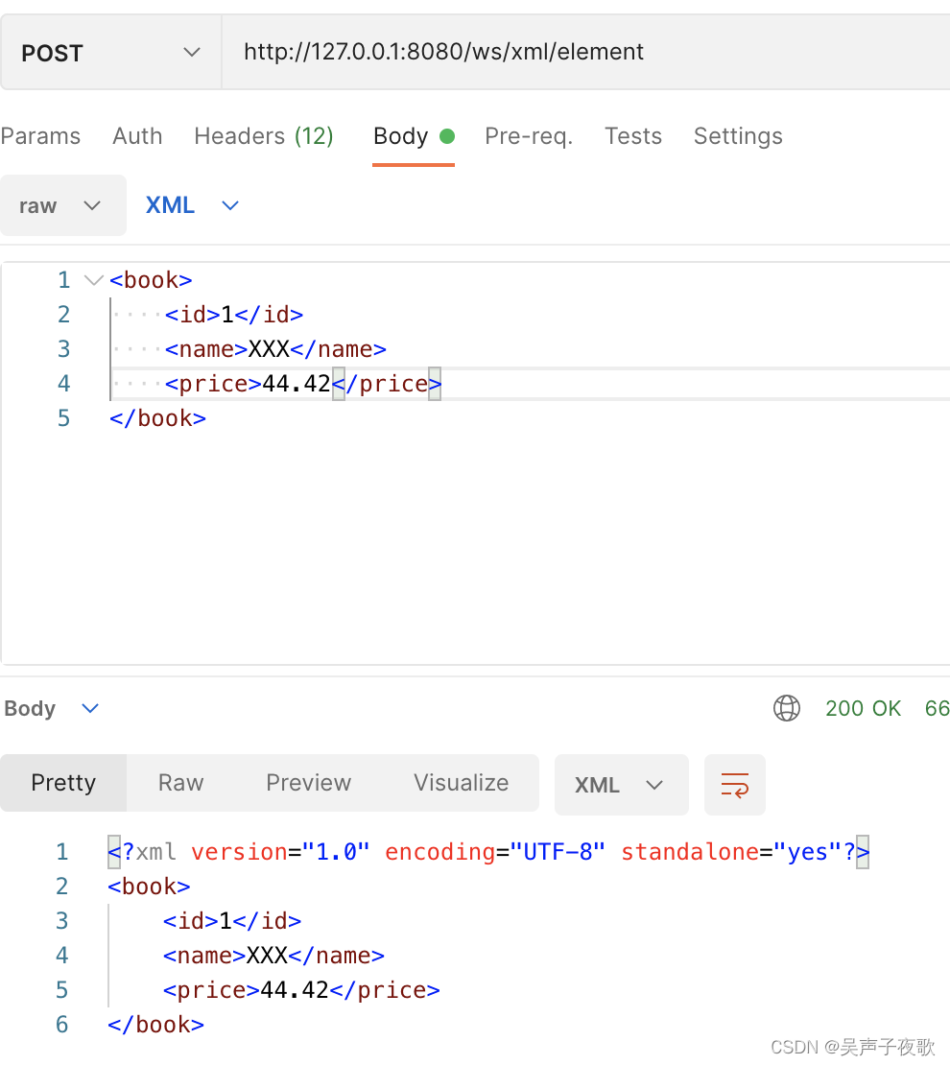Go to the Tests tab

[x=633, y=136]
